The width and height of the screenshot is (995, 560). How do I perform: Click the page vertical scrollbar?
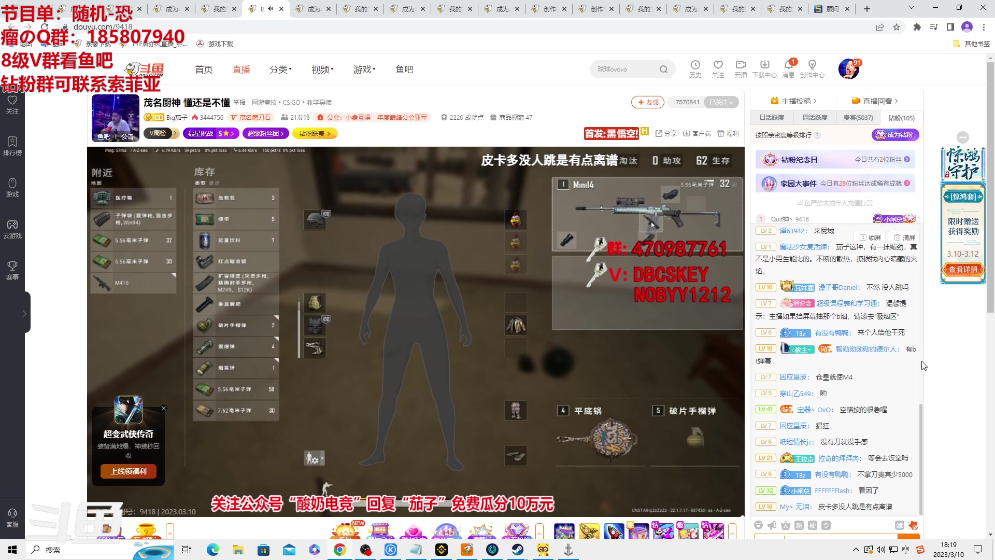(x=990, y=187)
